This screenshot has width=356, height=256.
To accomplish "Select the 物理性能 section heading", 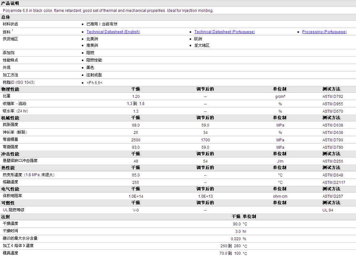I will 10,89.
